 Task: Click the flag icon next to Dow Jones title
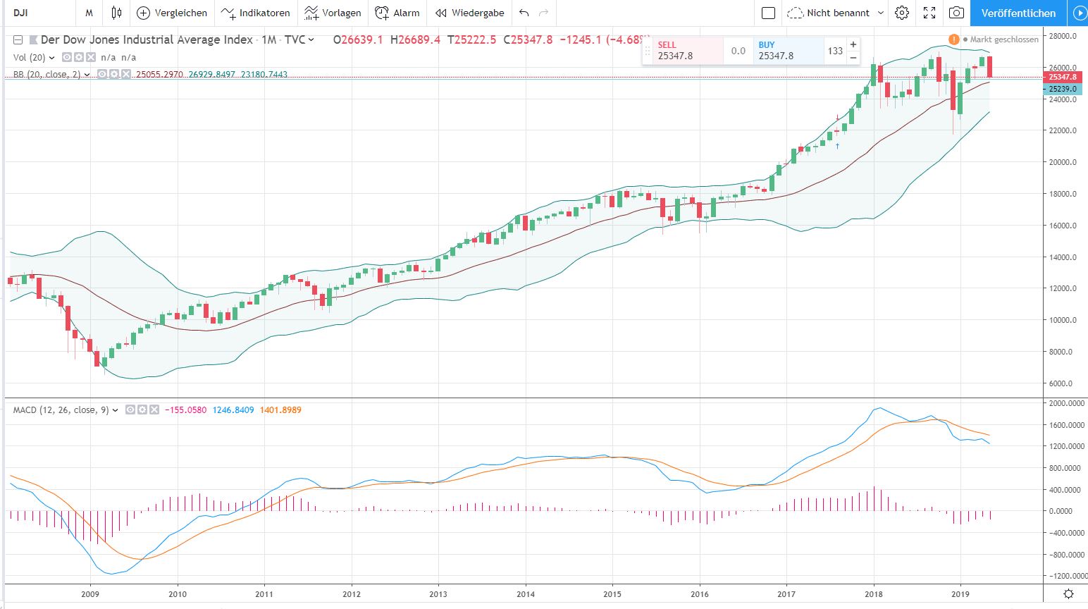point(33,40)
